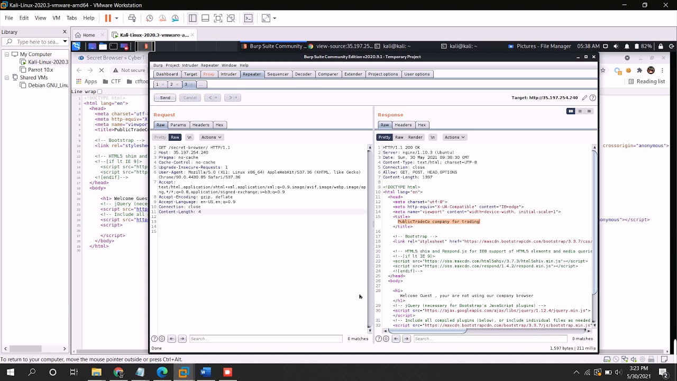Open Library search dropdown arrow
677x381 pixels.
point(65,42)
